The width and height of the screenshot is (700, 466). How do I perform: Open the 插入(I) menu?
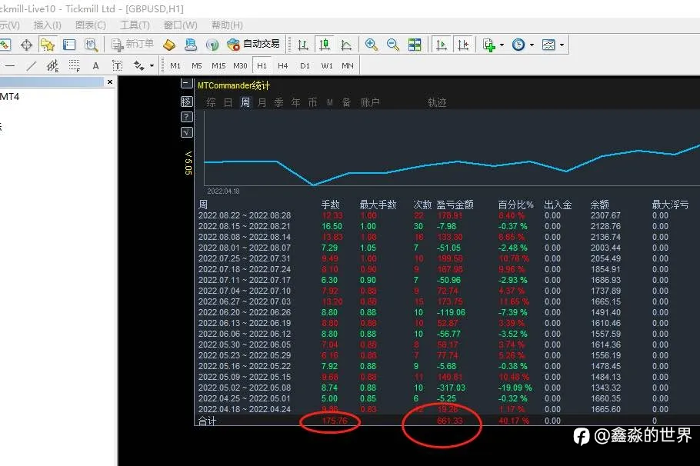click(48, 25)
